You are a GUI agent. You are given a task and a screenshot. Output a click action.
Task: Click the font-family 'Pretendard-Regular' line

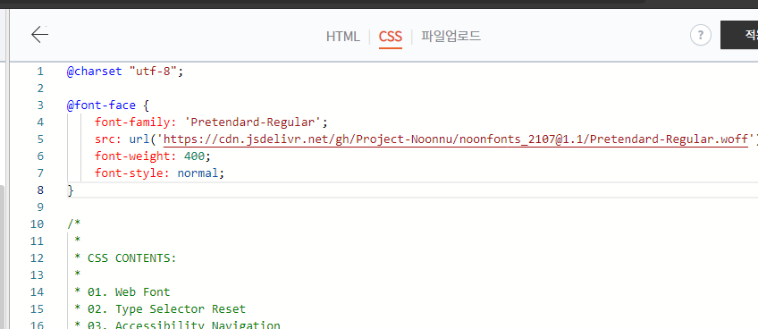click(211, 122)
